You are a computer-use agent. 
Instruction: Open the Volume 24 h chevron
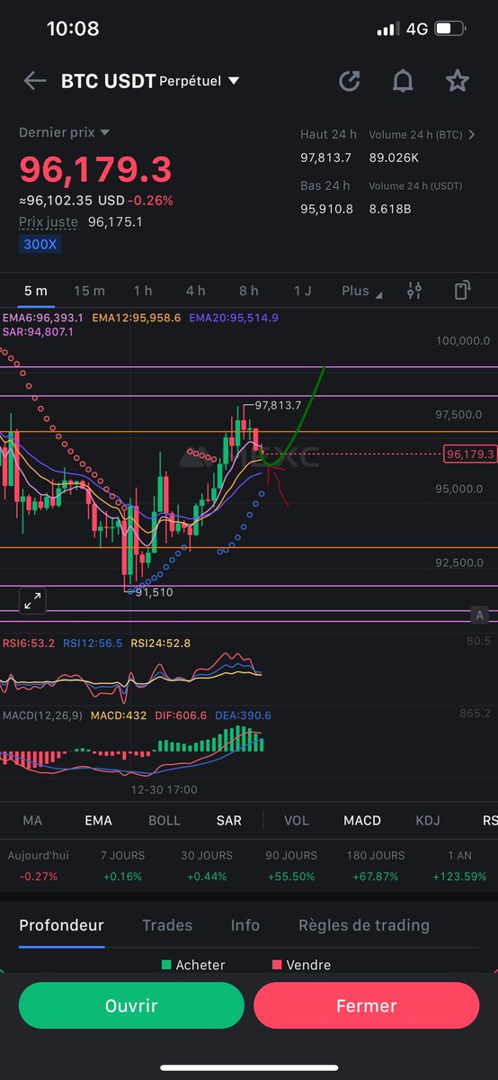tap(471, 135)
